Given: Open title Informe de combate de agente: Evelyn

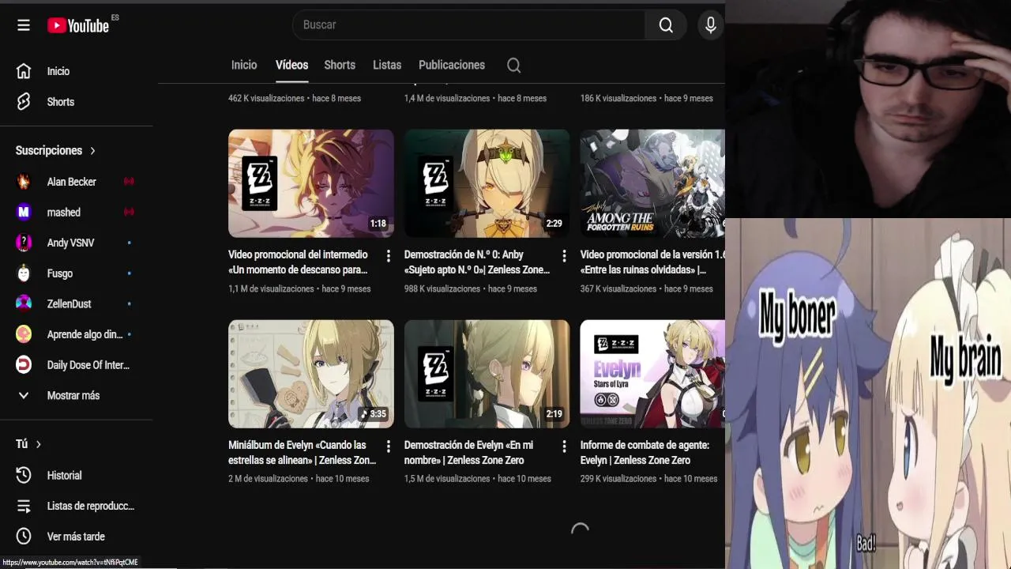Looking at the screenshot, I should (645, 453).
